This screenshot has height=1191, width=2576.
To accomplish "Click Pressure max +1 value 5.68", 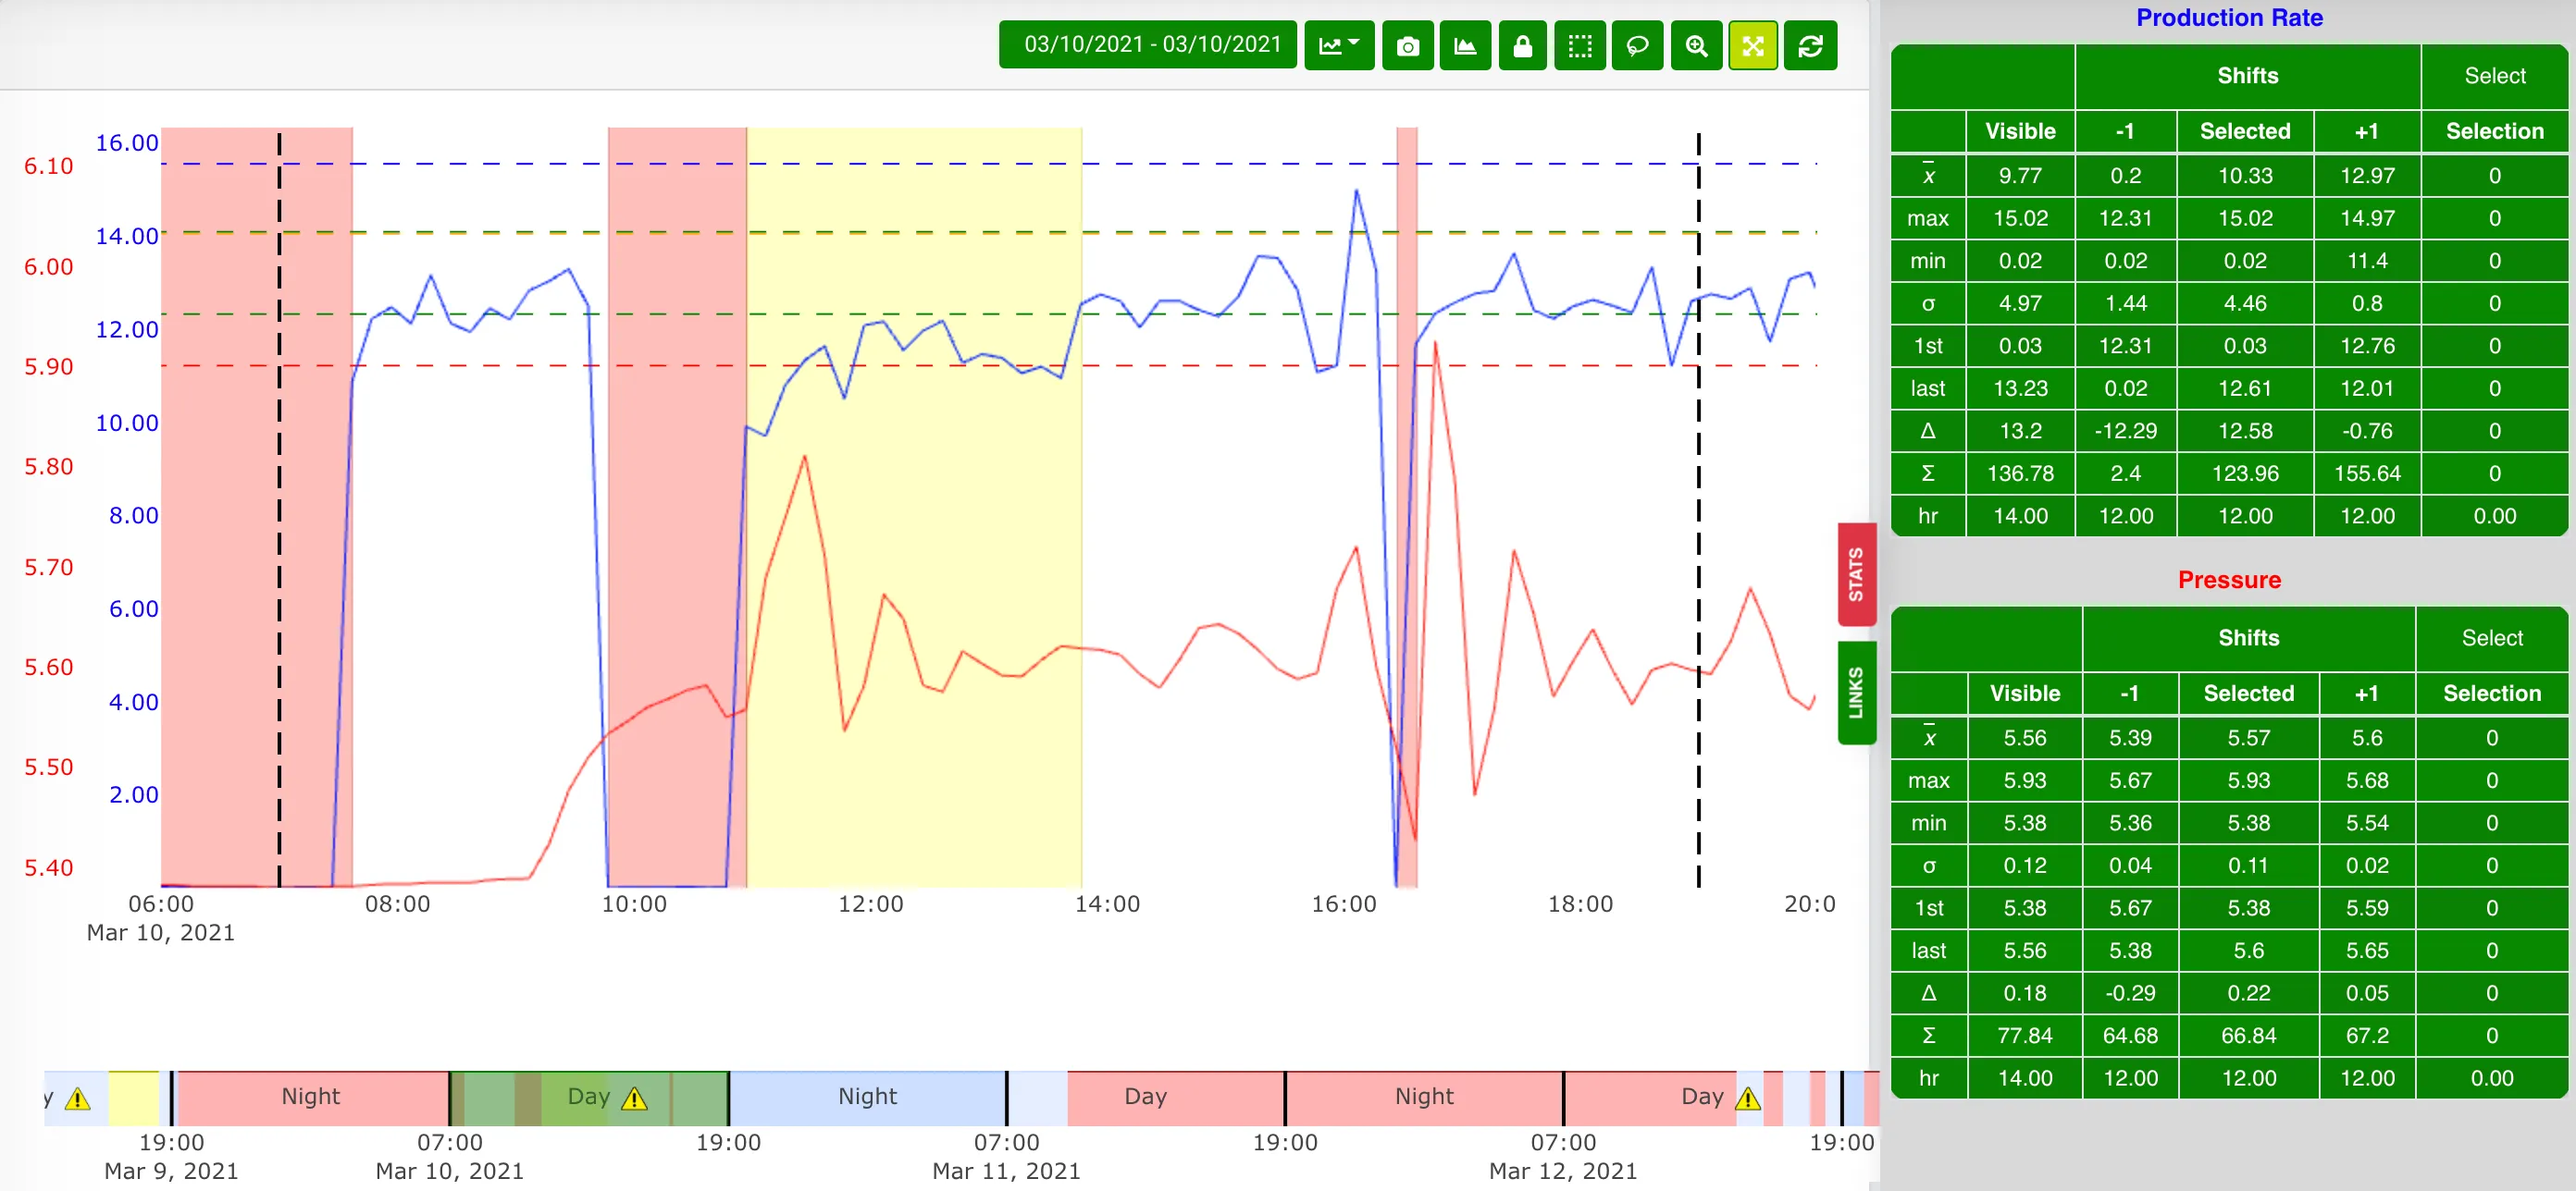I will 2366,780.
